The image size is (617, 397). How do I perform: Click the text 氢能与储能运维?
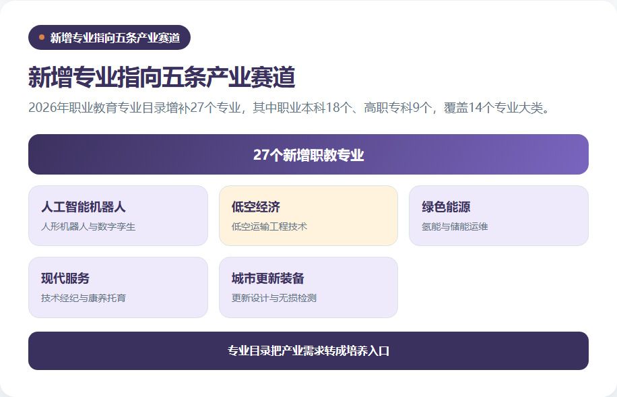[x=455, y=227]
